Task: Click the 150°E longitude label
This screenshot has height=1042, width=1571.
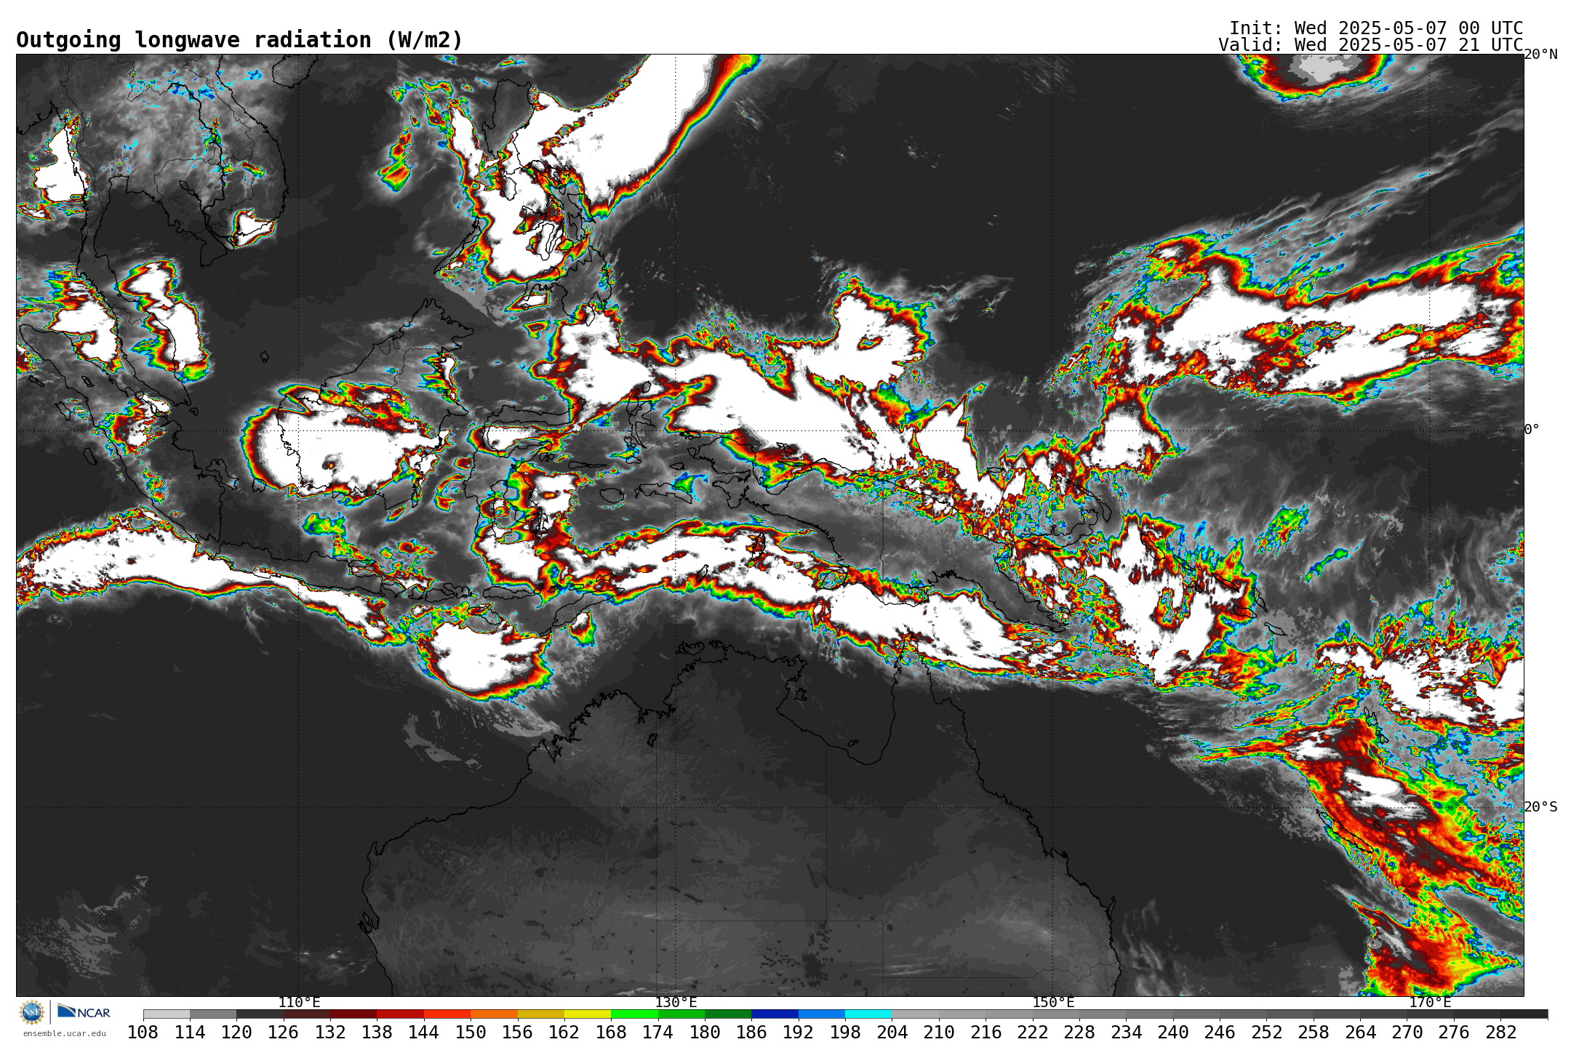Action: pyautogui.click(x=1053, y=1003)
